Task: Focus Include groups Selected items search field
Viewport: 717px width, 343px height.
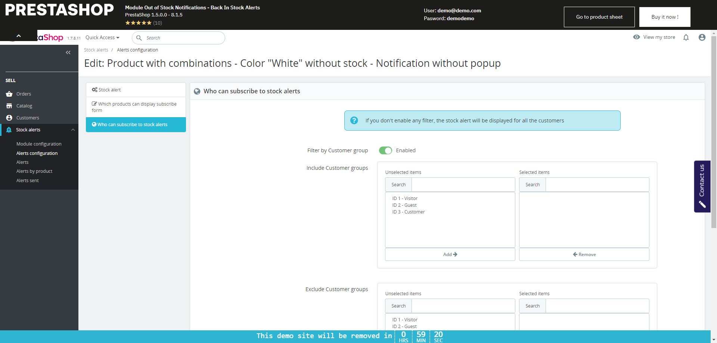Action: click(x=597, y=185)
